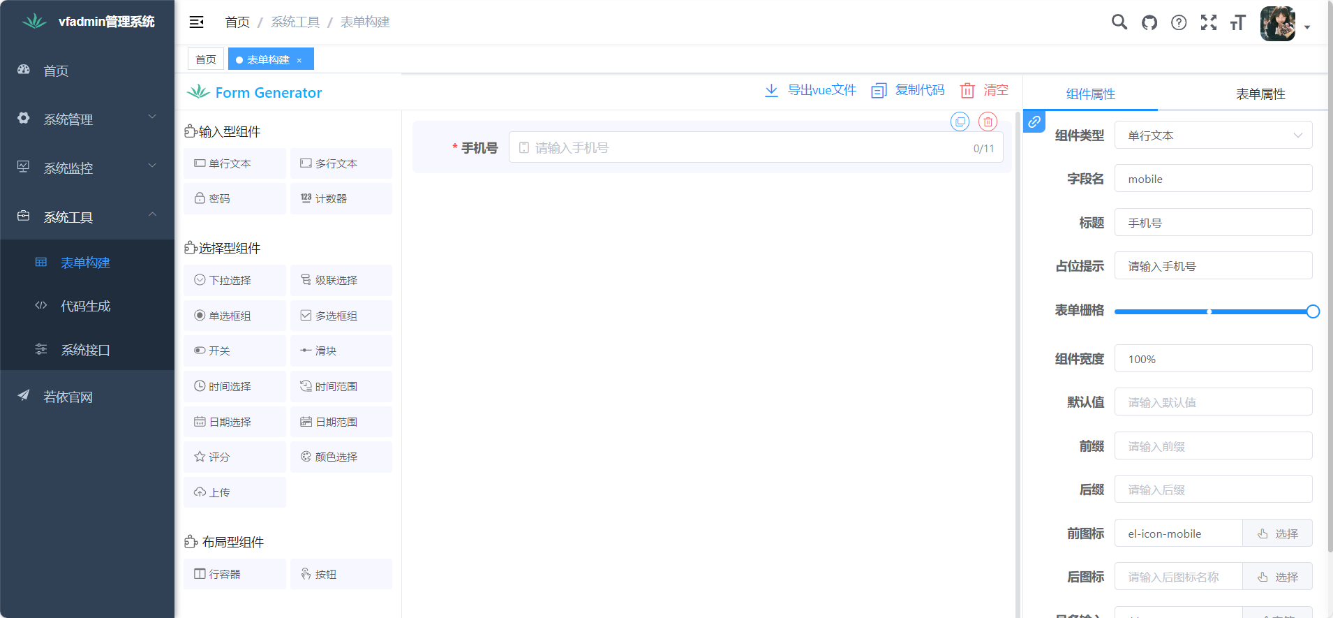Copy the 手机号 field with the copy icon
Image resolution: width=1333 pixels, height=618 pixels.
[x=960, y=122]
